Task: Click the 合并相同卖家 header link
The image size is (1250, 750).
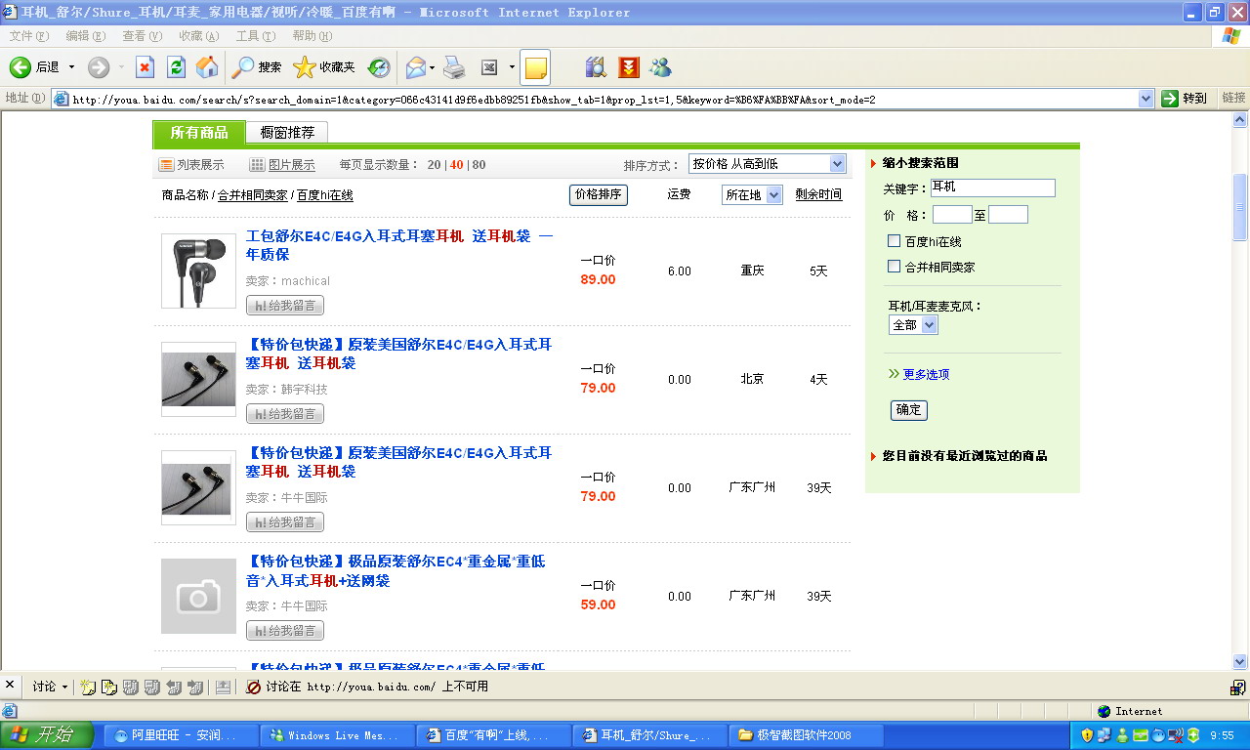Action: coord(253,195)
